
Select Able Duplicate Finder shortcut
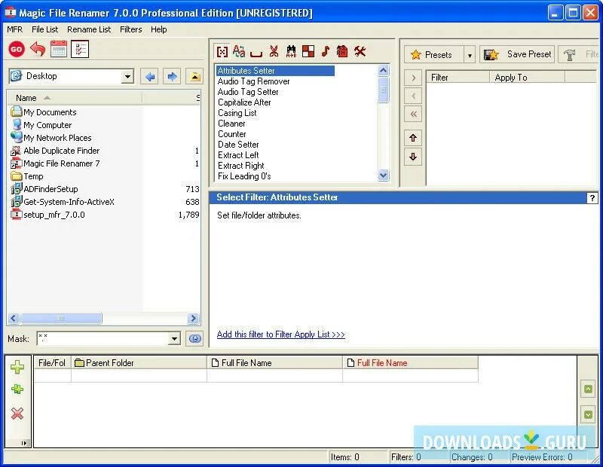coord(55,151)
